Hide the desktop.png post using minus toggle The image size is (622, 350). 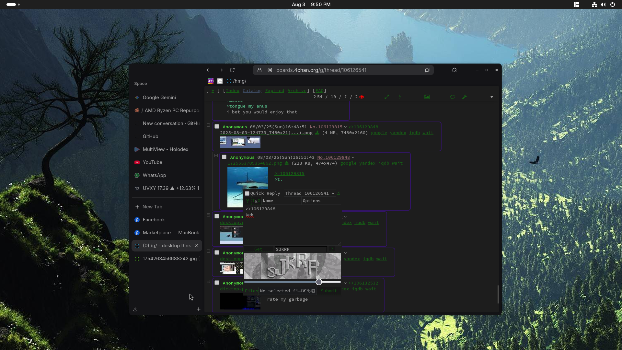208,215
